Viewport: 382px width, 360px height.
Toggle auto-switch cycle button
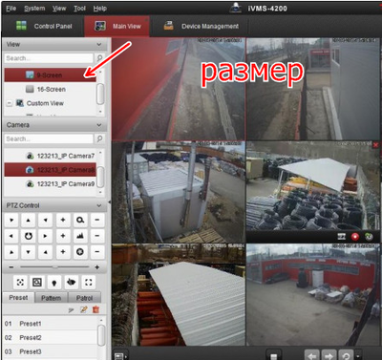(x=347, y=355)
